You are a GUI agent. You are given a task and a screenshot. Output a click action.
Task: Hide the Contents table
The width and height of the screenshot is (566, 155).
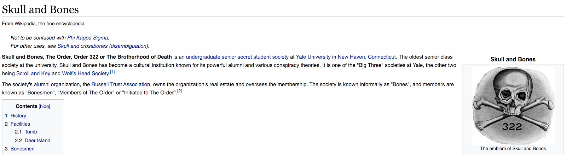click(x=45, y=106)
